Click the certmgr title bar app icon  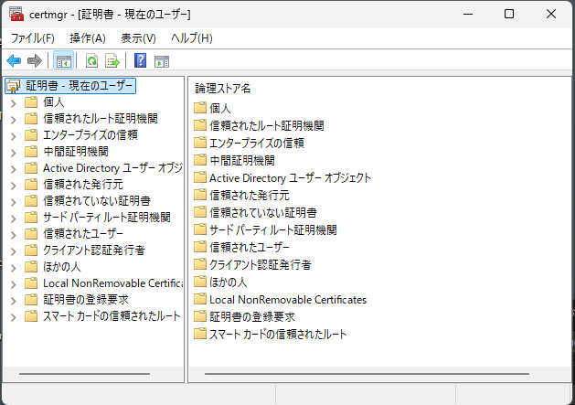(x=16, y=14)
